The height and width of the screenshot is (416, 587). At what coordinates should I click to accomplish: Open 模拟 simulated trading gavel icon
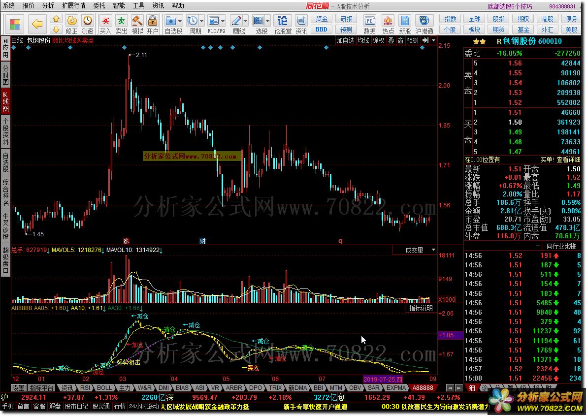pyautogui.click(x=137, y=24)
